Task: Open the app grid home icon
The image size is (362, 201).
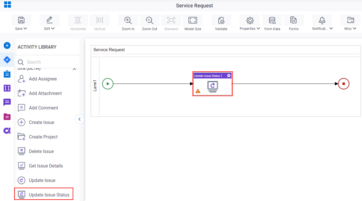Action: 7,5
